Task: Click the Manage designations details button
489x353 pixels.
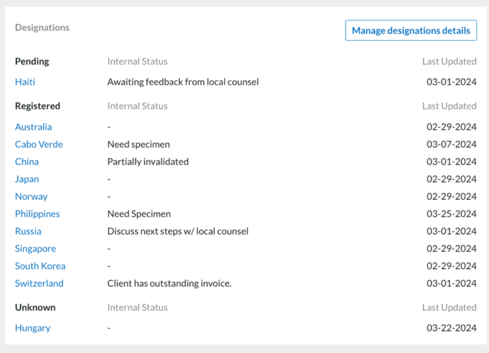Action: 411,31
